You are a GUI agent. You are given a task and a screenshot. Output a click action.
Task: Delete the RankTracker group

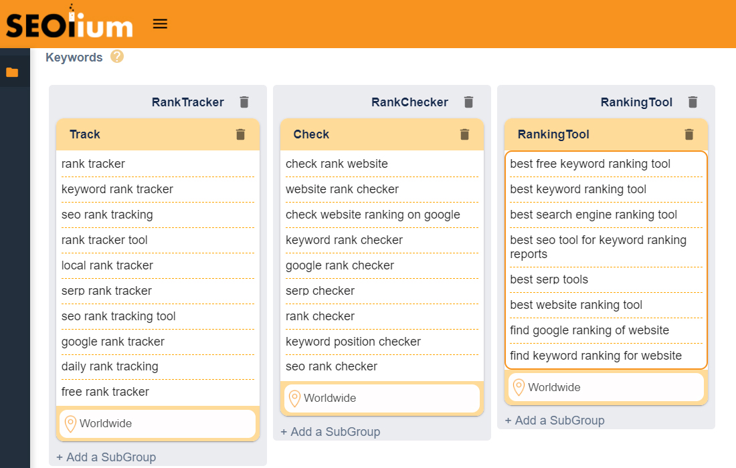pos(244,102)
